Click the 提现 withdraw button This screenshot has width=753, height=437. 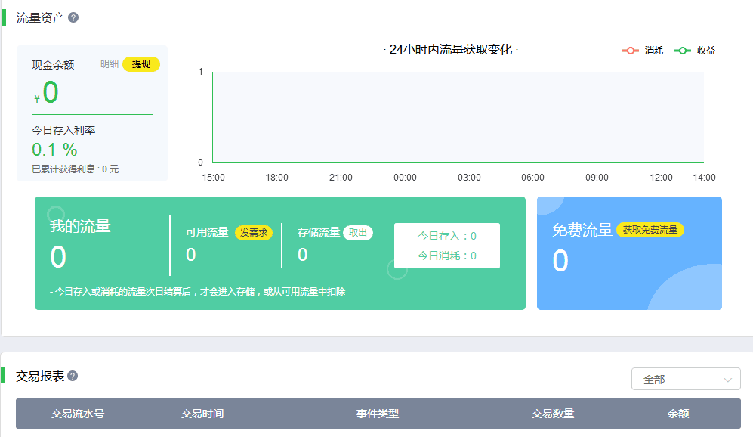[x=141, y=64]
